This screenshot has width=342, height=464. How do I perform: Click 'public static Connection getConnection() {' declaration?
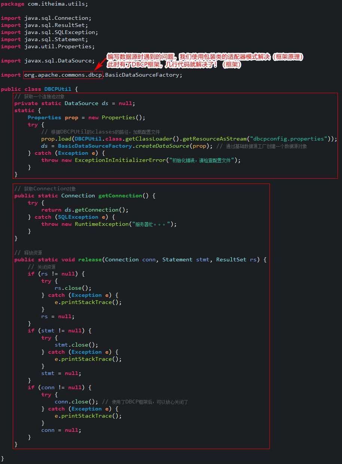click(x=85, y=196)
